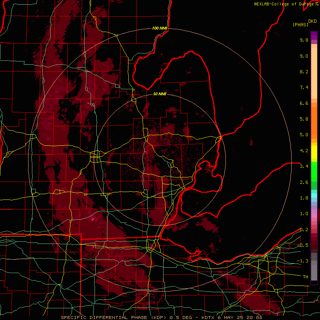
Task: Pick the peach segment of the color bar
Action: (x=314, y=73)
